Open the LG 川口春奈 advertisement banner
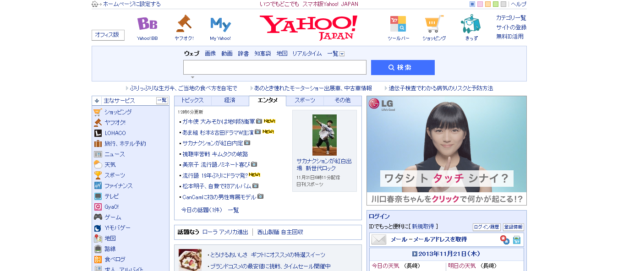 coord(447,150)
